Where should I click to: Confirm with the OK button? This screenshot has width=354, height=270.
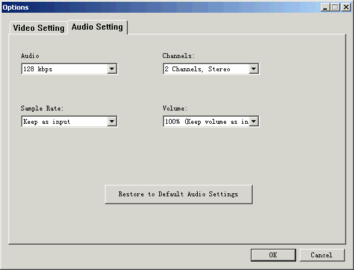(273, 255)
